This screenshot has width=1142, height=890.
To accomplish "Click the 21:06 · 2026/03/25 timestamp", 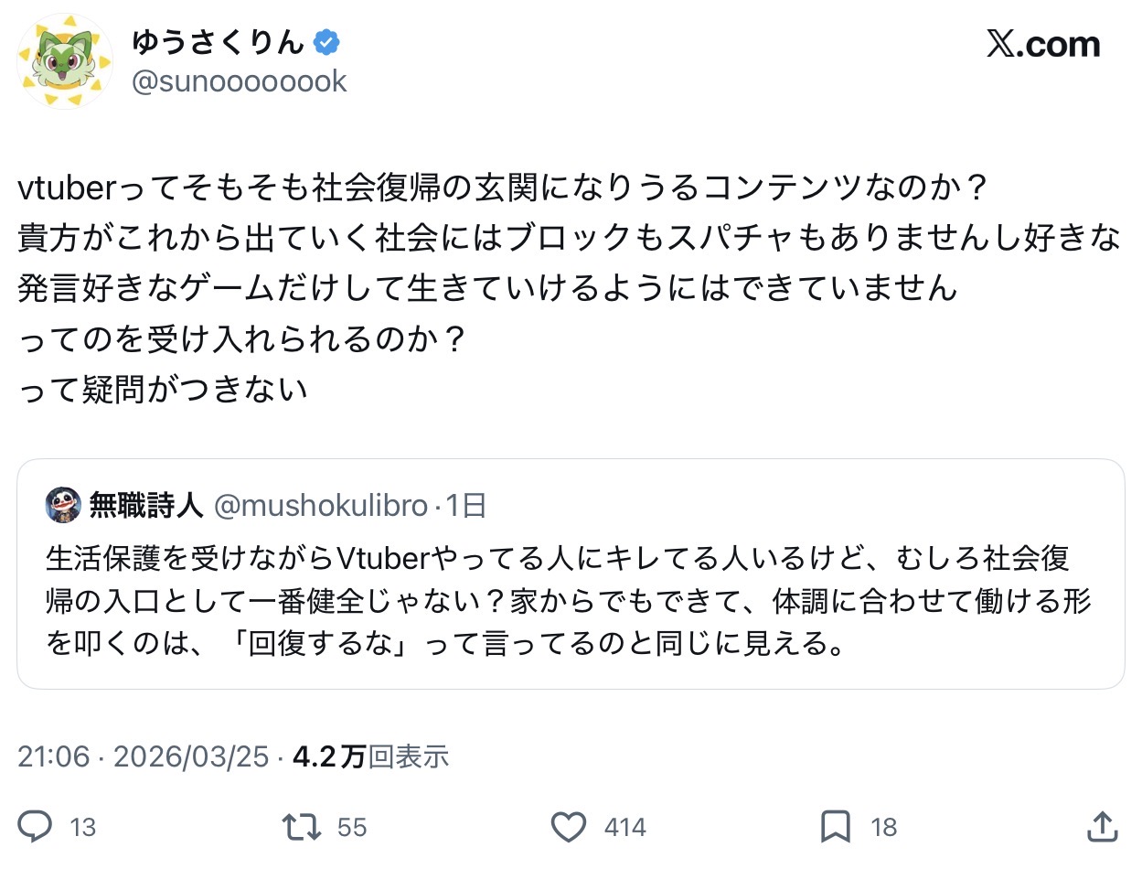I will point(144,756).
